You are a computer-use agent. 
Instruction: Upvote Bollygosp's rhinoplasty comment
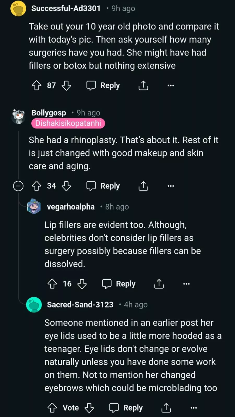37,186
